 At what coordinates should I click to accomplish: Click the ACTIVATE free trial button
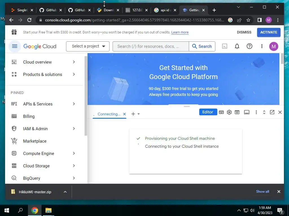[269, 32]
